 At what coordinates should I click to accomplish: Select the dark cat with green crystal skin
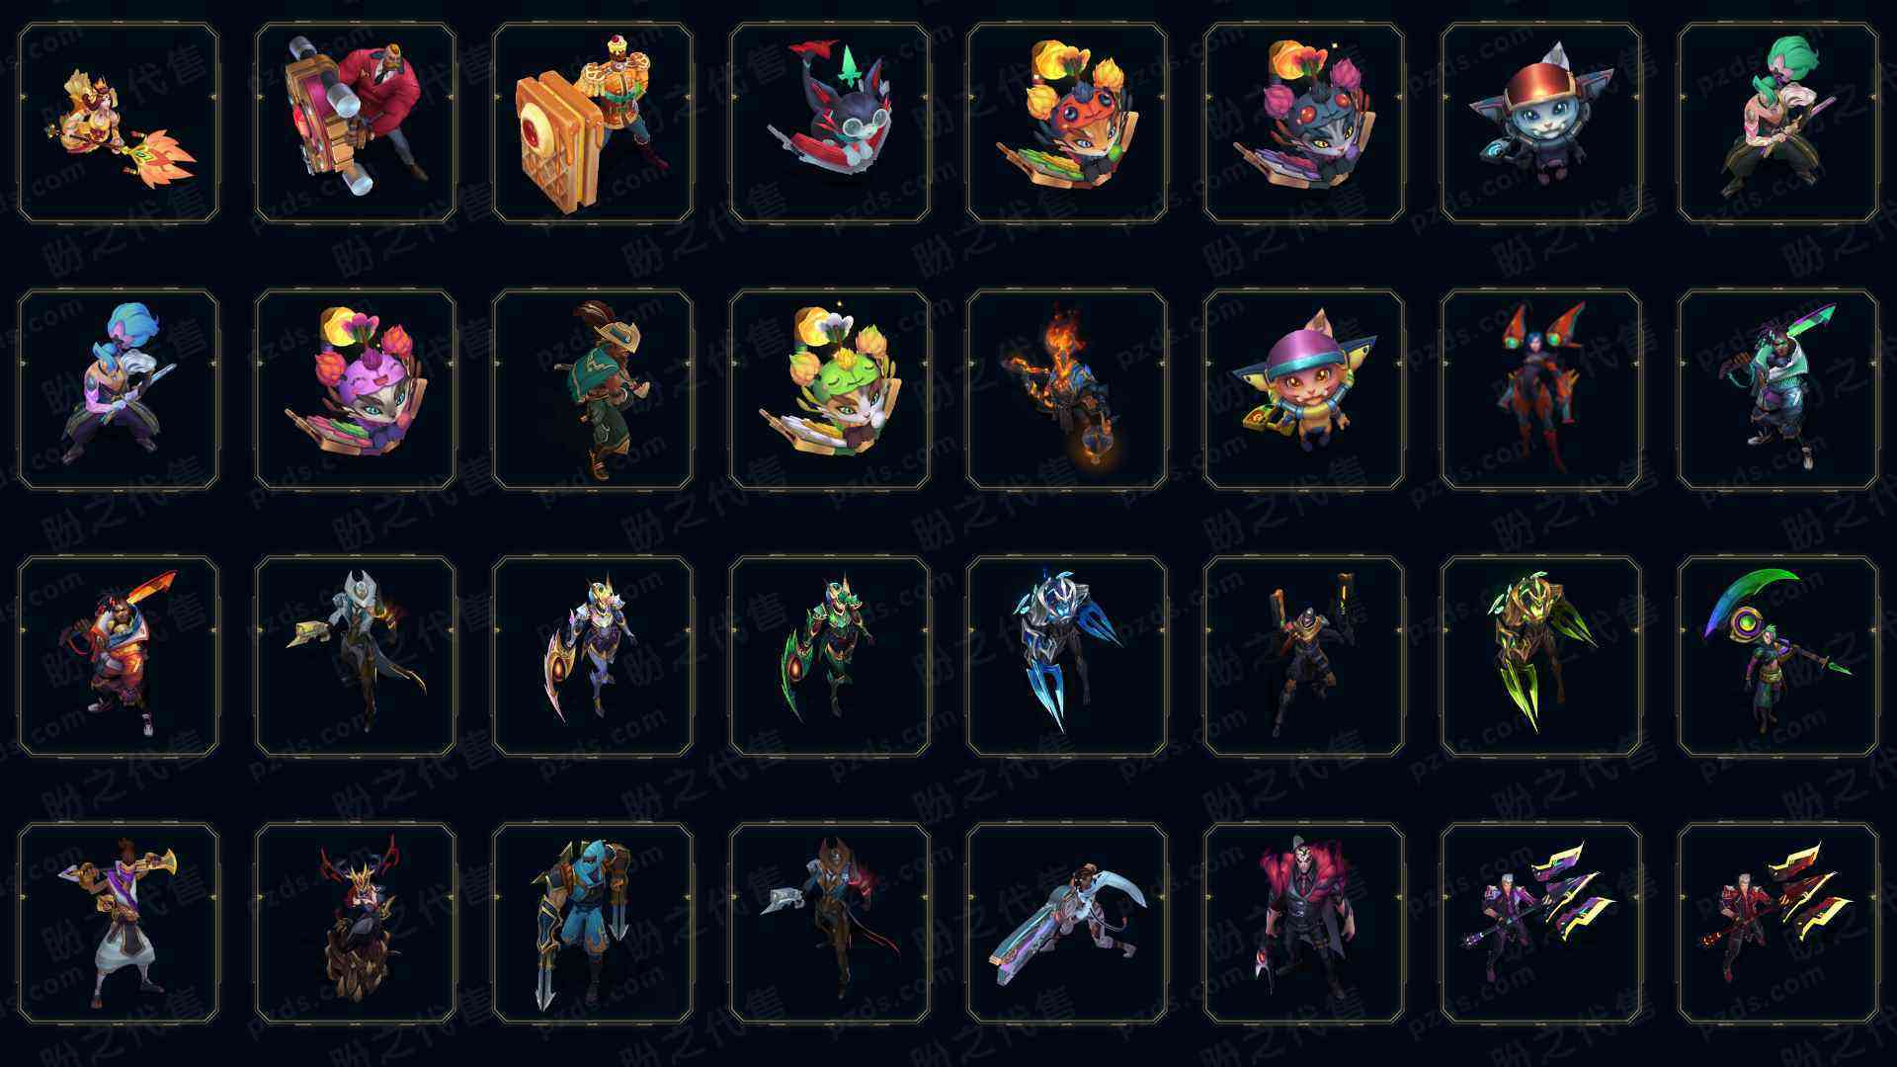click(x=830, y=123)
